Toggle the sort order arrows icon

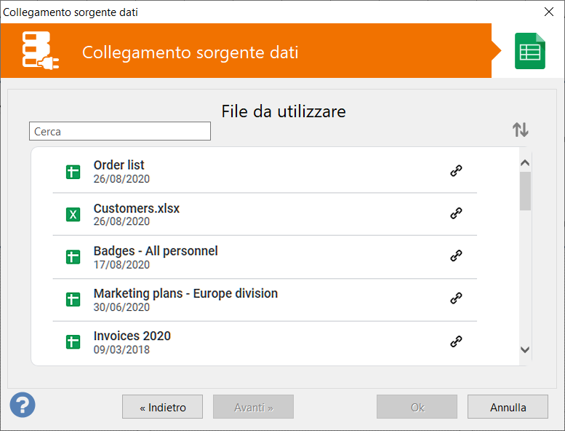coord(521,130)
